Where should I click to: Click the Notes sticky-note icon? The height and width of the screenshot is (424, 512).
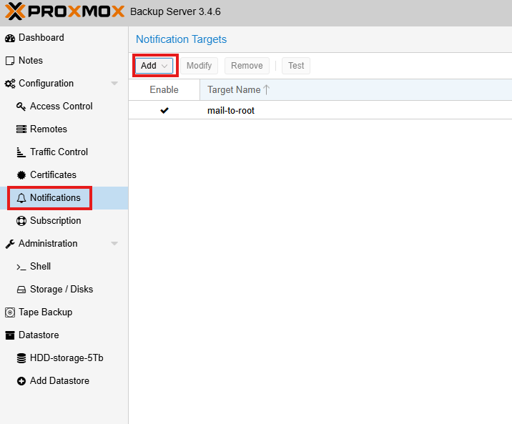(10, 61)
